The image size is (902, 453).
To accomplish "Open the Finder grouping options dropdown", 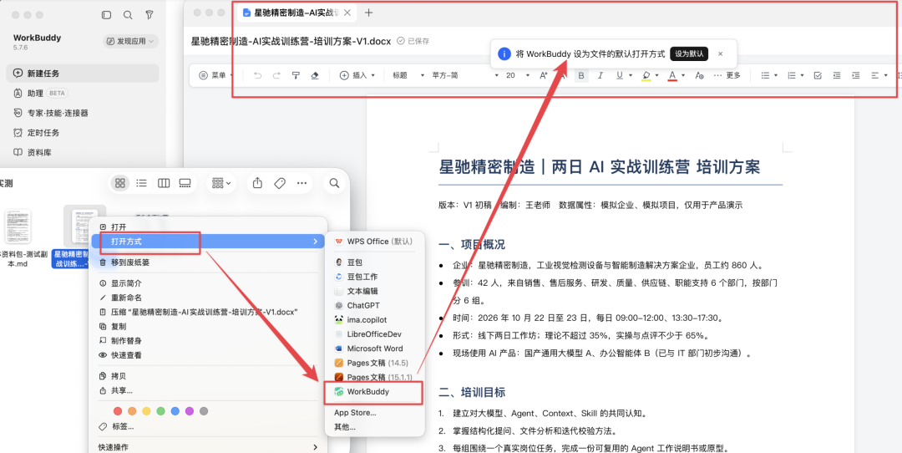I will (x=220, y=183).
